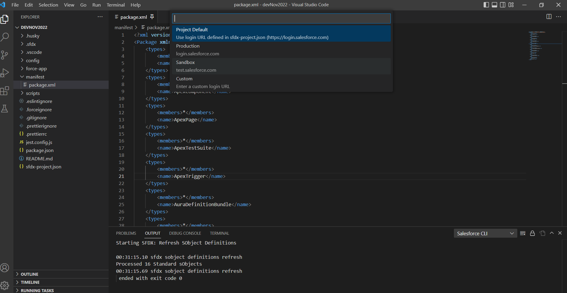This screenshot has width=567, height=293.
Task: Expand the OUTLINE section
Action: (61, 274)
